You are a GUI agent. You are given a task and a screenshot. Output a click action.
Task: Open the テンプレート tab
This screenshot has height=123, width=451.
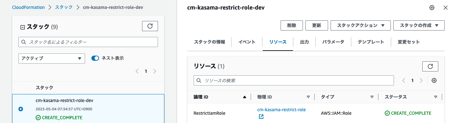pos(371,42)
